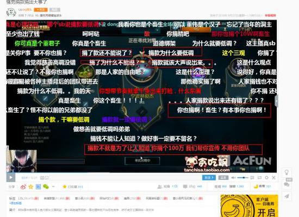The width and height of the screenshot is (299, 217).
Task: Click into the danmaku text input field
Action: [126, 178]
